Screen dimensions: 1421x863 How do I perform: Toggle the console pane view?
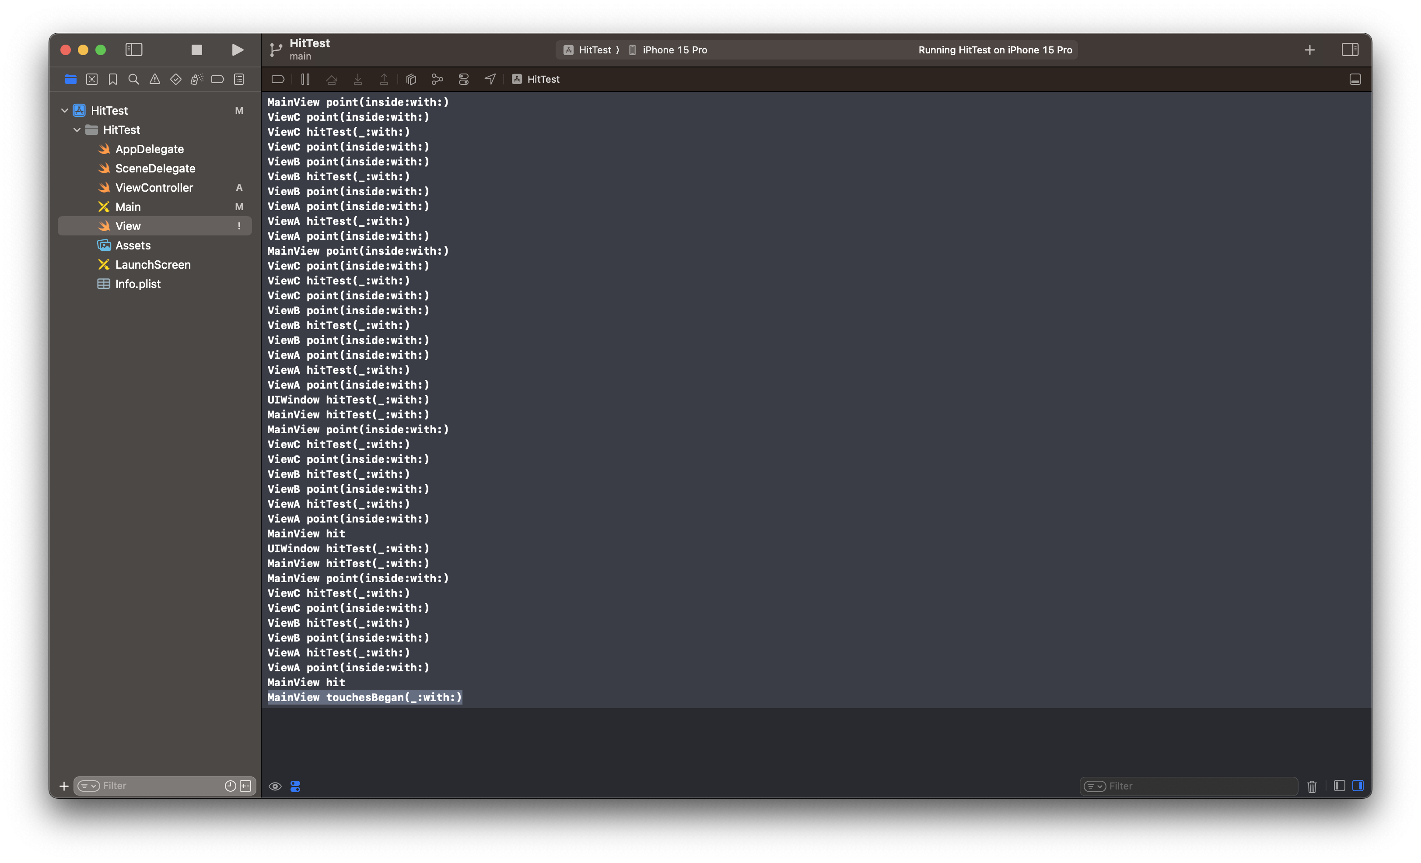click(x=1358, y=786)
